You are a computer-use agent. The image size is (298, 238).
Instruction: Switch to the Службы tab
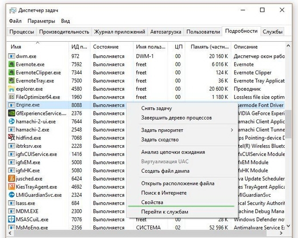pyautogui.click(x=272, y=32)
